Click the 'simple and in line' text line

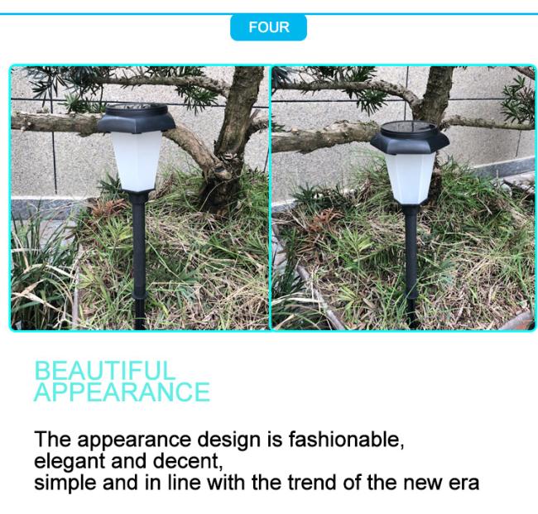pos(257,483)
